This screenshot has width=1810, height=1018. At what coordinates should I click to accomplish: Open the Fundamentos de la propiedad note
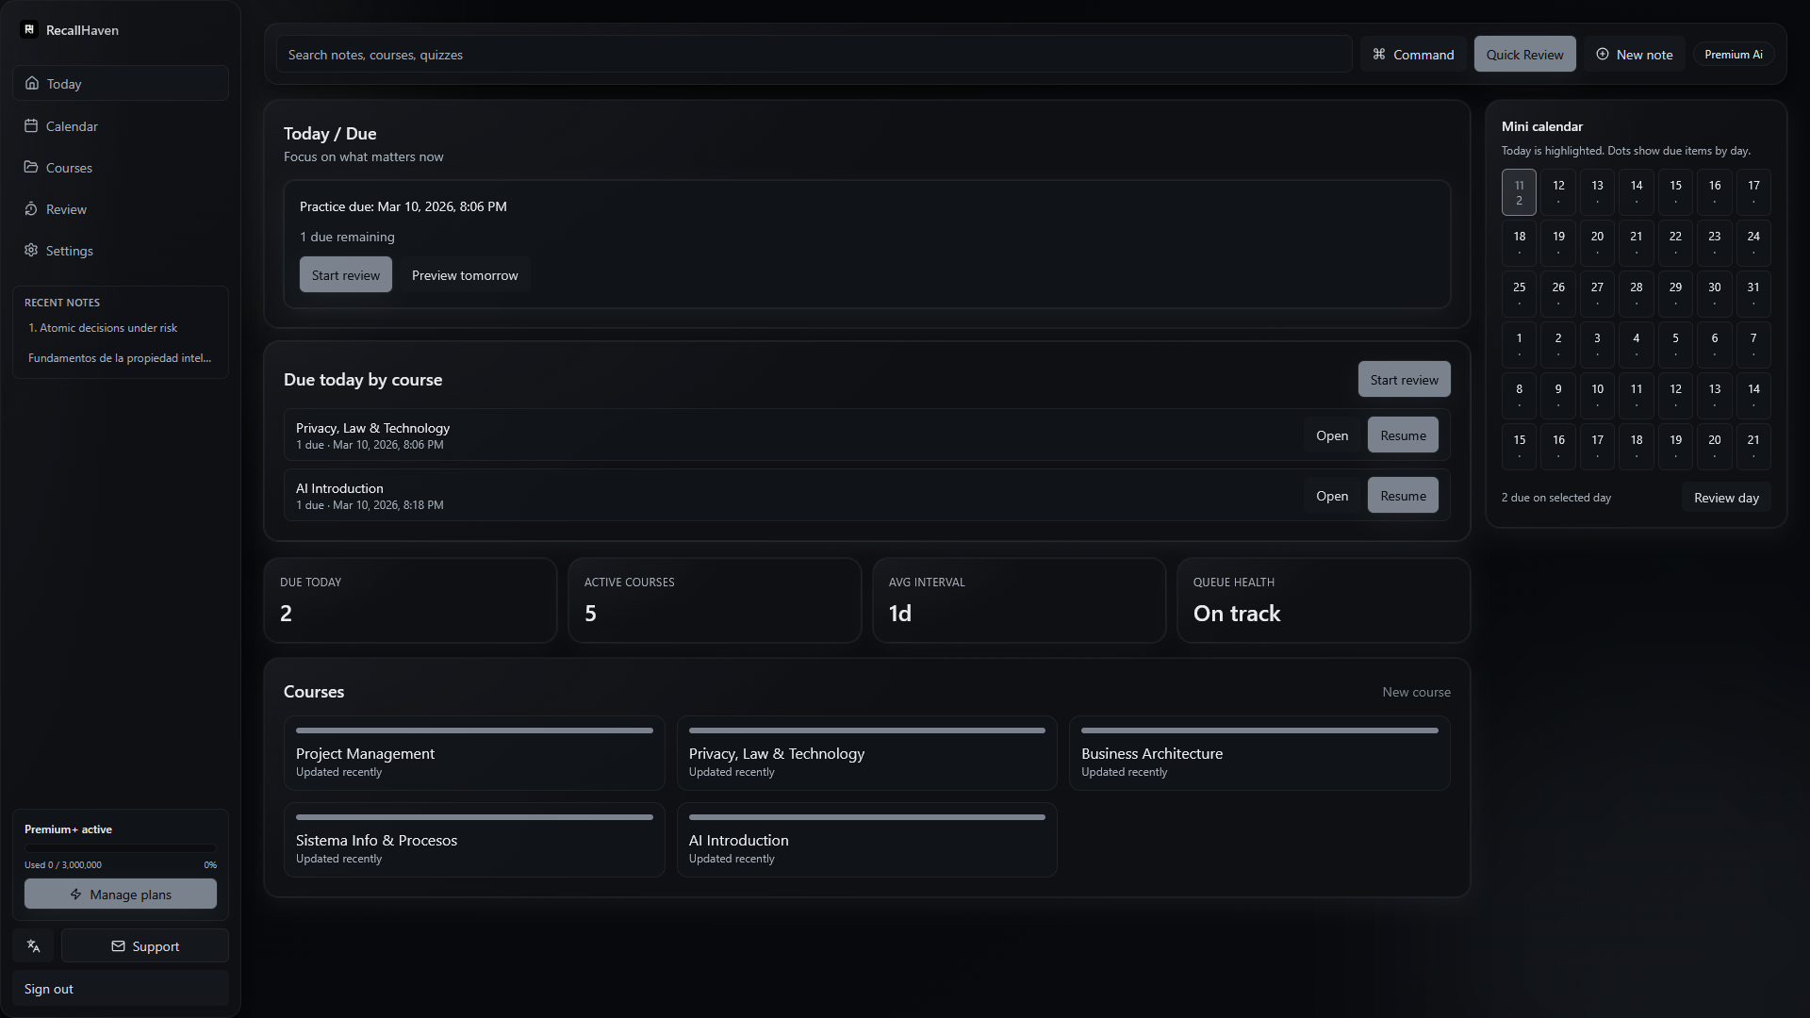pos(119,357)
